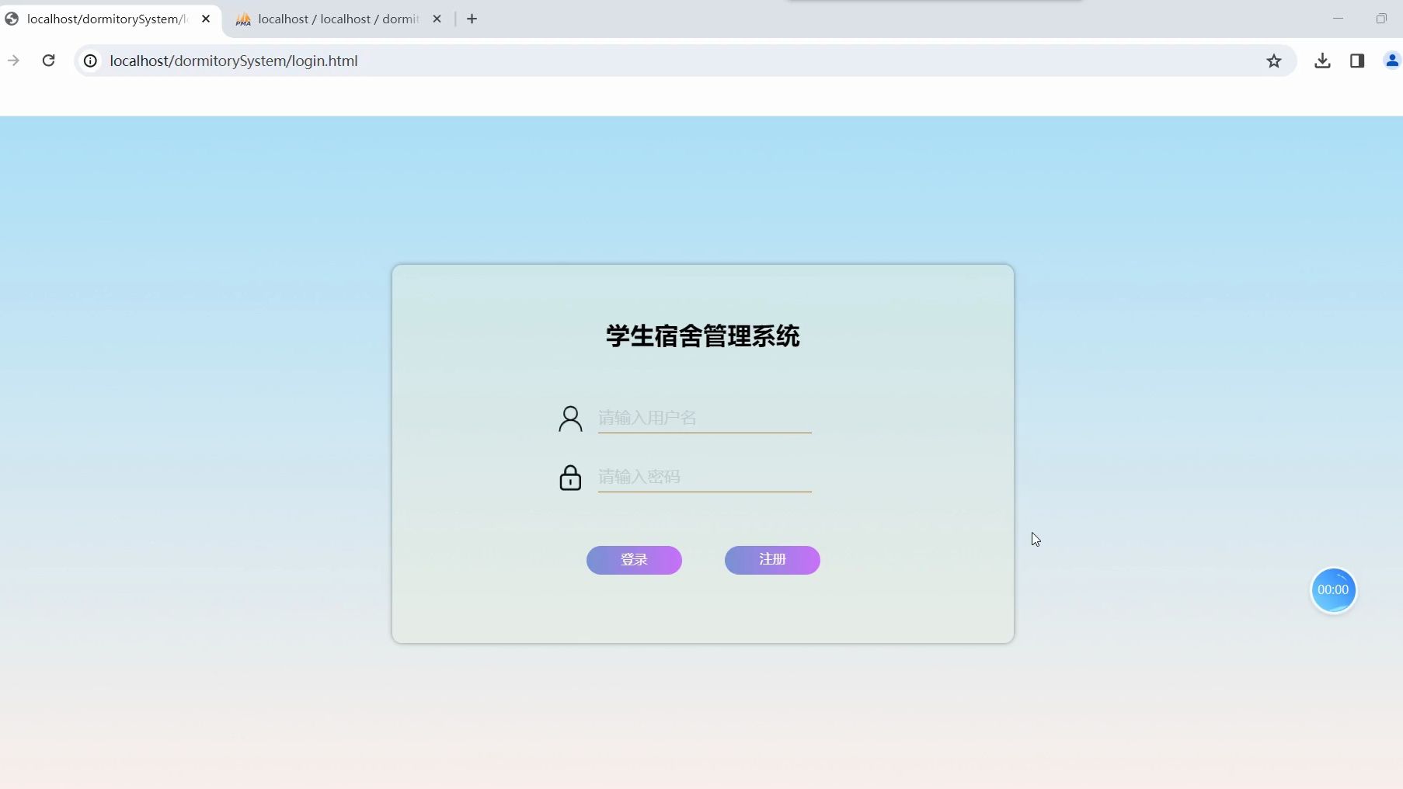This screenshot has height=789, width=1403.
Task: Close the phpMyAdmin localhost tab
Action: 437,19
